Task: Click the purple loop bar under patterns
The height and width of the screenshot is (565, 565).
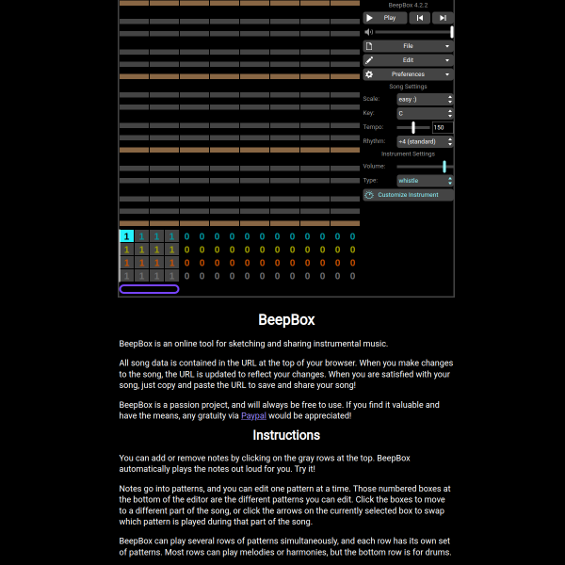Action: click(x=149, y=289)
